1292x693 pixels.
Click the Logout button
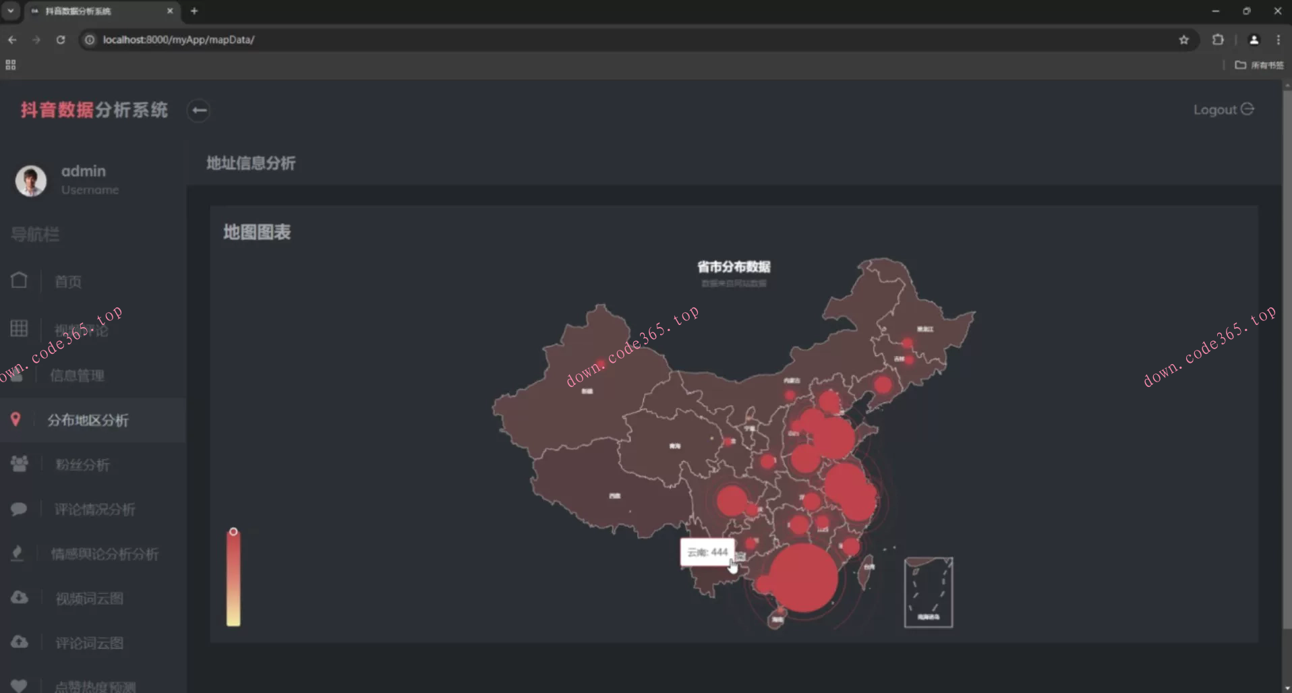click(x=1223, y=109)
